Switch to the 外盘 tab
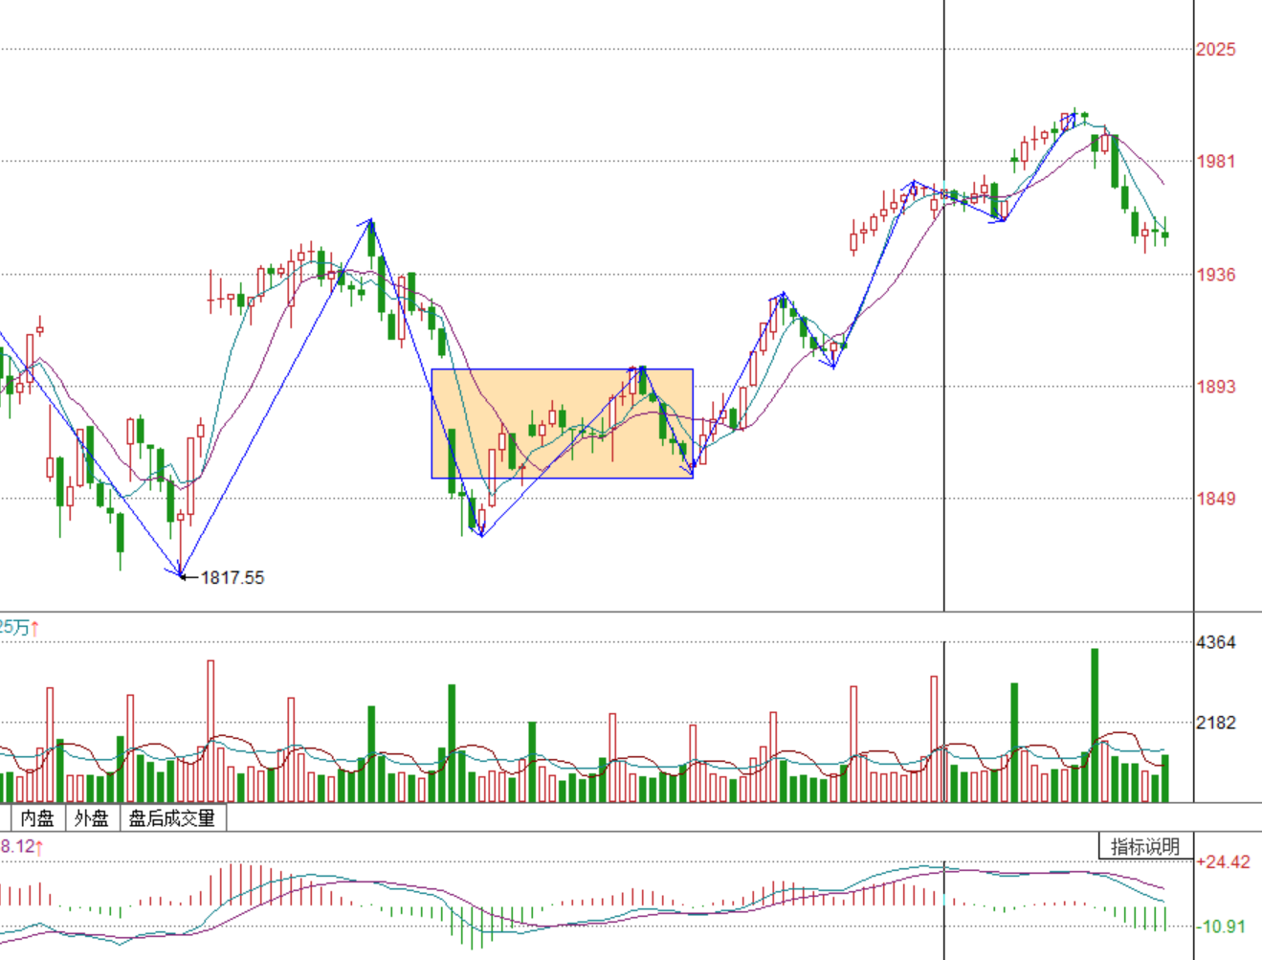 pyautogui.click(x=92, y=818)
